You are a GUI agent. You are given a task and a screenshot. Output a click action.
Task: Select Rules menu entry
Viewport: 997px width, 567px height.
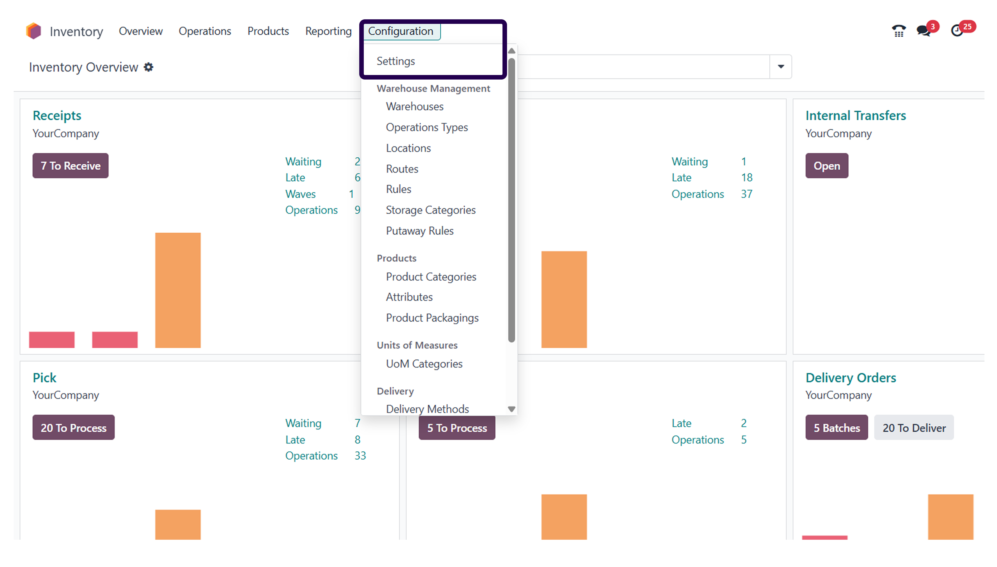point(398,189)
